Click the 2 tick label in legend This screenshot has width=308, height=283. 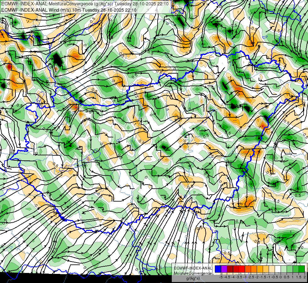(305, 277)
